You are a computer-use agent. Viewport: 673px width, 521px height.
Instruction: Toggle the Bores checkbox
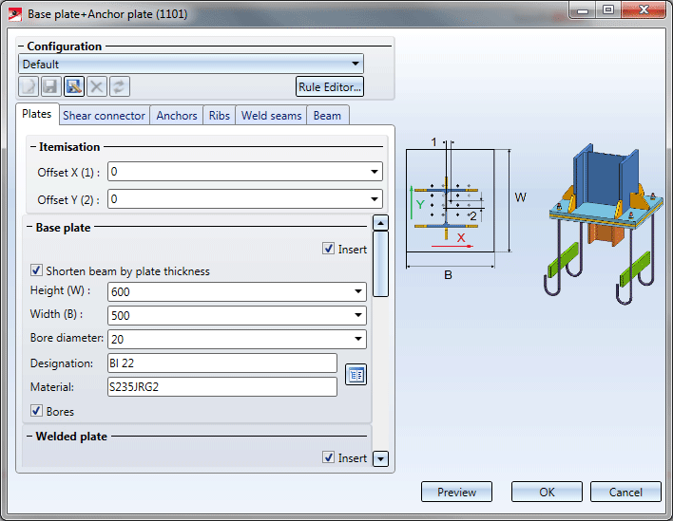[37, 412]
